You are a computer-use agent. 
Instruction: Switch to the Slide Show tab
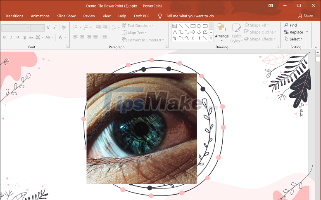(x=67, y=16)
